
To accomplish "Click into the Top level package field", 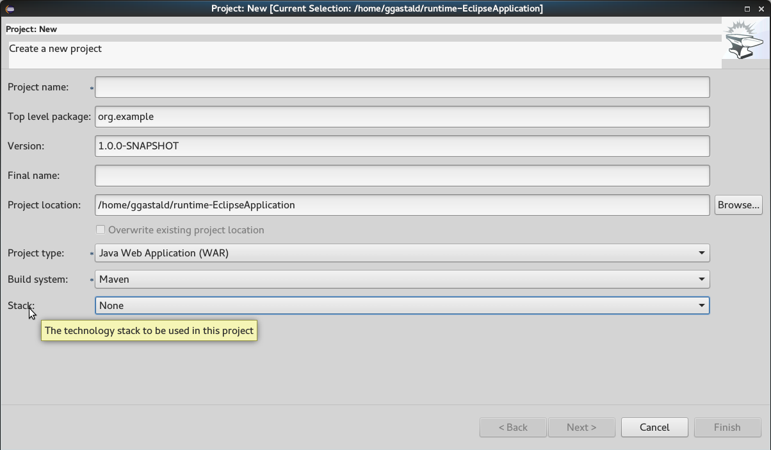I will coord(402,117).
